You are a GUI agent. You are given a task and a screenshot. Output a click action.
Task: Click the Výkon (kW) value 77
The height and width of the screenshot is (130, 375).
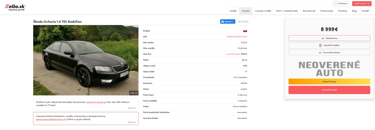(246, 72)
